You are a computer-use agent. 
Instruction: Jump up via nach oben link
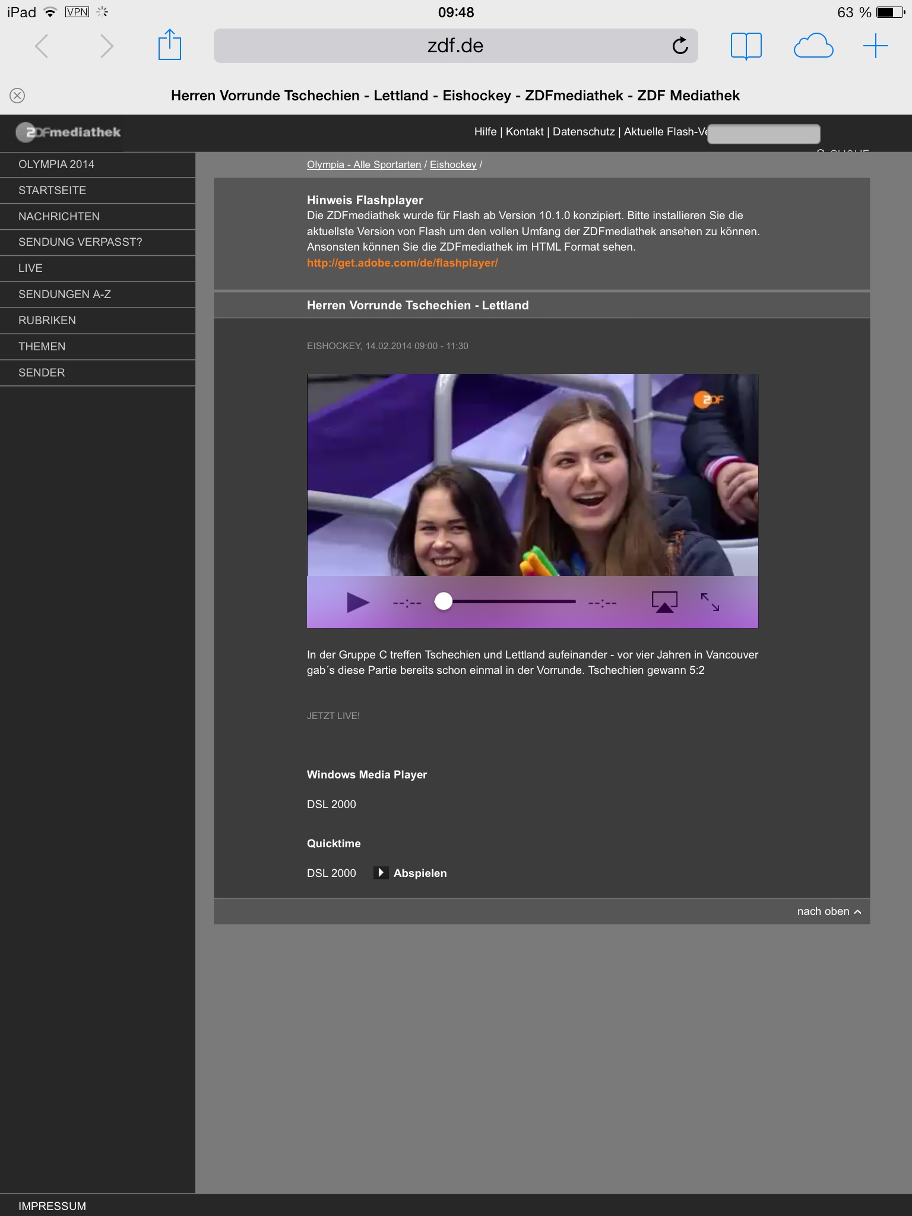(829, 911)
